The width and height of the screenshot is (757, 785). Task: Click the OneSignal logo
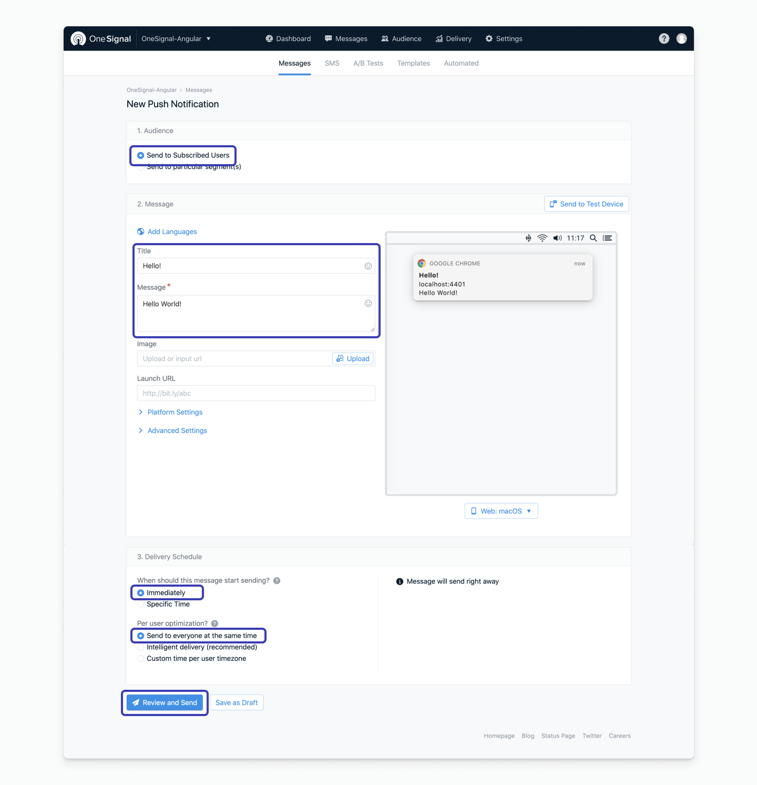(101, 38)
